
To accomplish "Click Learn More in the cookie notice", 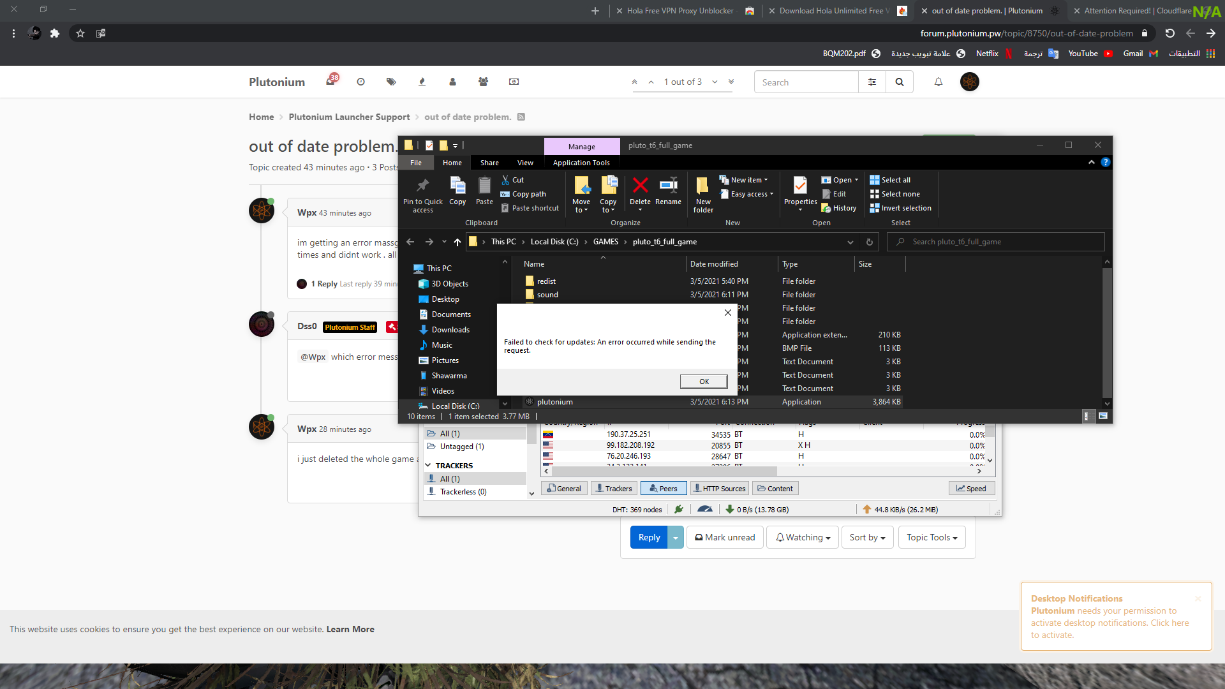I will click(350, 629).
